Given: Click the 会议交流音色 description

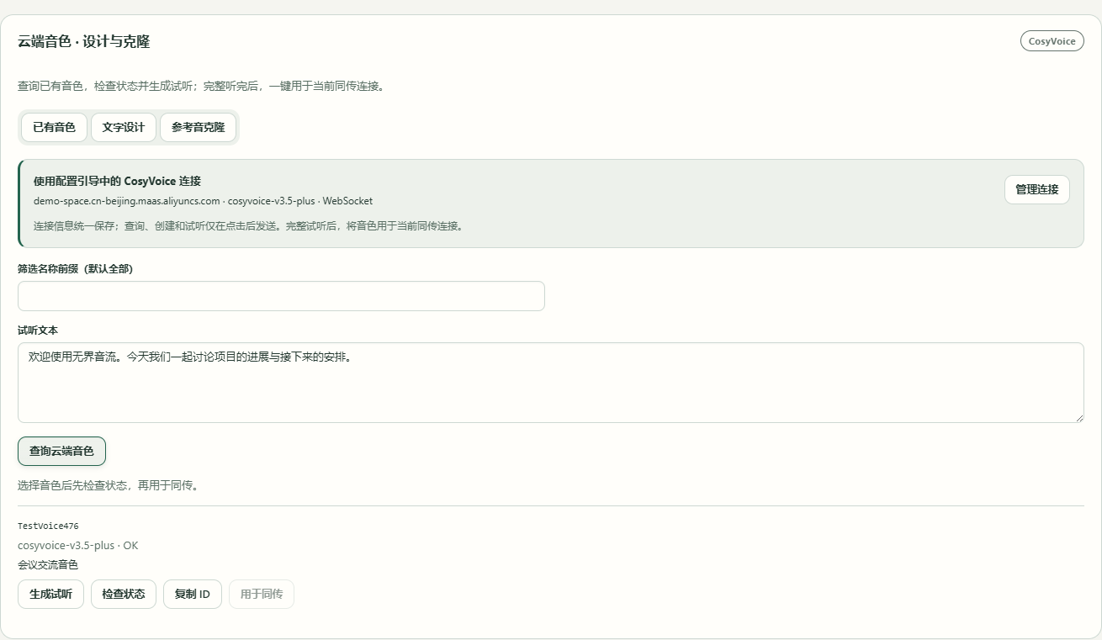Looking at the screenshot, I should point(48,564).
